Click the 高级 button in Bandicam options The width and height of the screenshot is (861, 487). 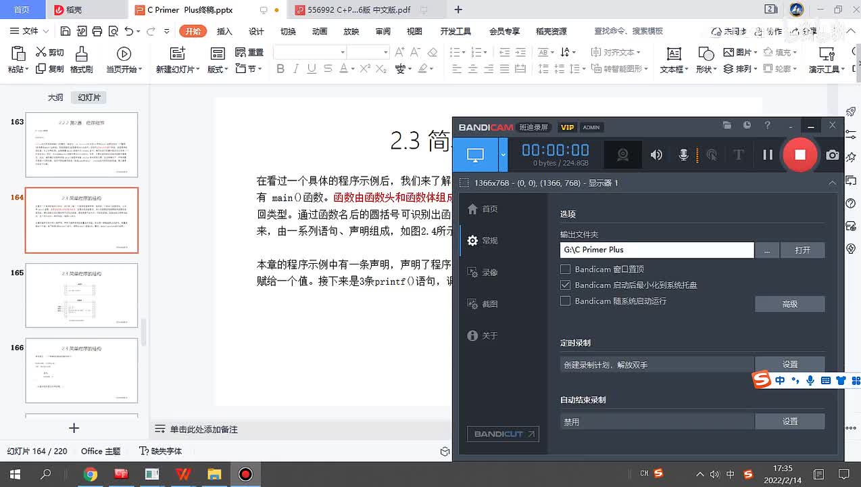coord(789,304)
